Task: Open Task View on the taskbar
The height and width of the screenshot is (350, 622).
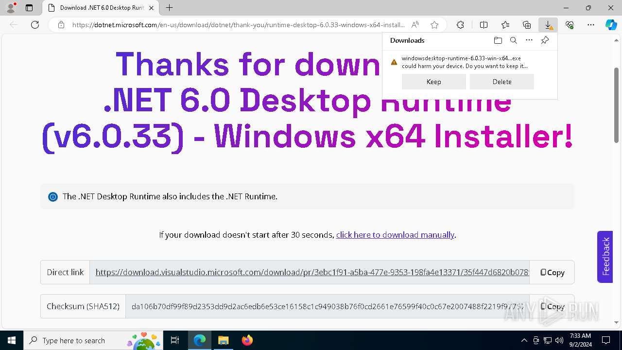Action: (x=175, y=340)
